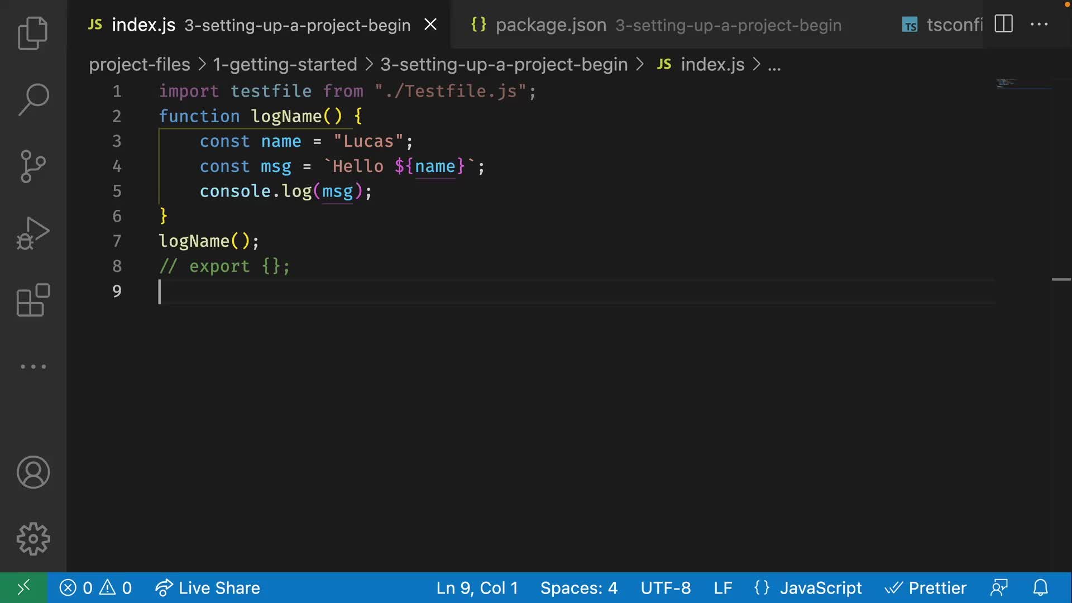Viewport: 1072px width, 603px height.
Task: Show additional activity bar views ellipsis
Action: click(33, 367)
